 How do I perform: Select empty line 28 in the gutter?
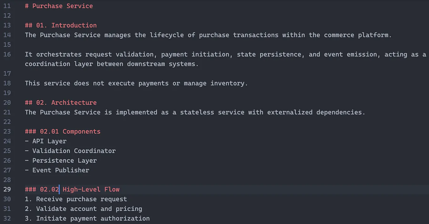click(7, 180)
